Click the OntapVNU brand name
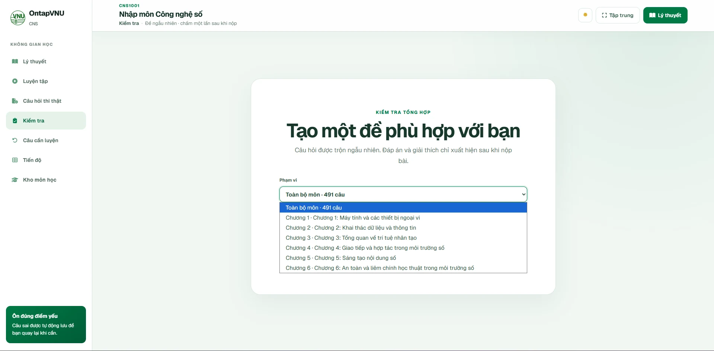Image resolution: width=714 pixels, height=351 pixels. coord(47,13)
